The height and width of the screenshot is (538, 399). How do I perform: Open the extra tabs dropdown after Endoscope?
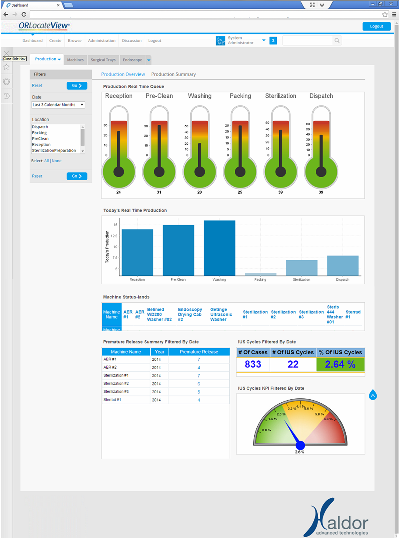click(x=149, y=60)
